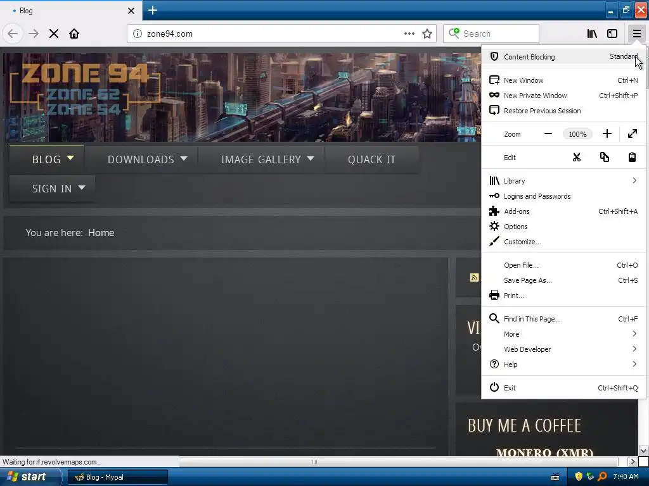Click horizontal scrollbar right arrow
The image size is (649, 486).
click(633, 461)
